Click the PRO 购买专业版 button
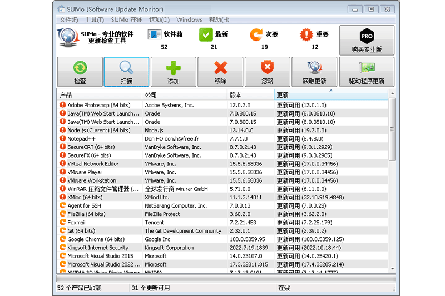The height and width of the screenshot is (296, 445). 367,40
